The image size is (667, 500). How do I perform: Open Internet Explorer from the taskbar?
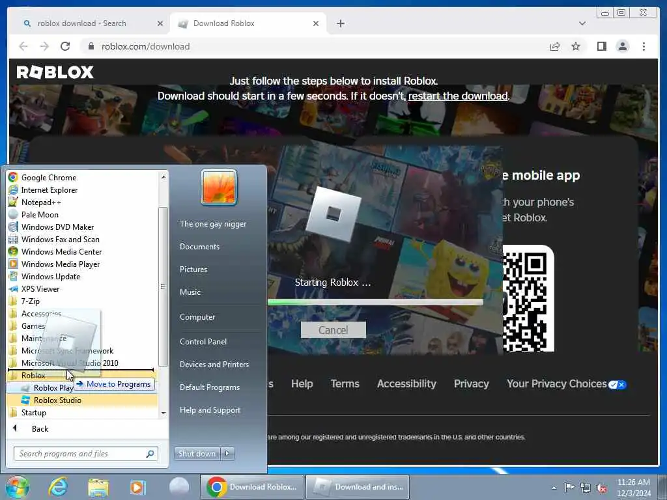coord(58,487)
